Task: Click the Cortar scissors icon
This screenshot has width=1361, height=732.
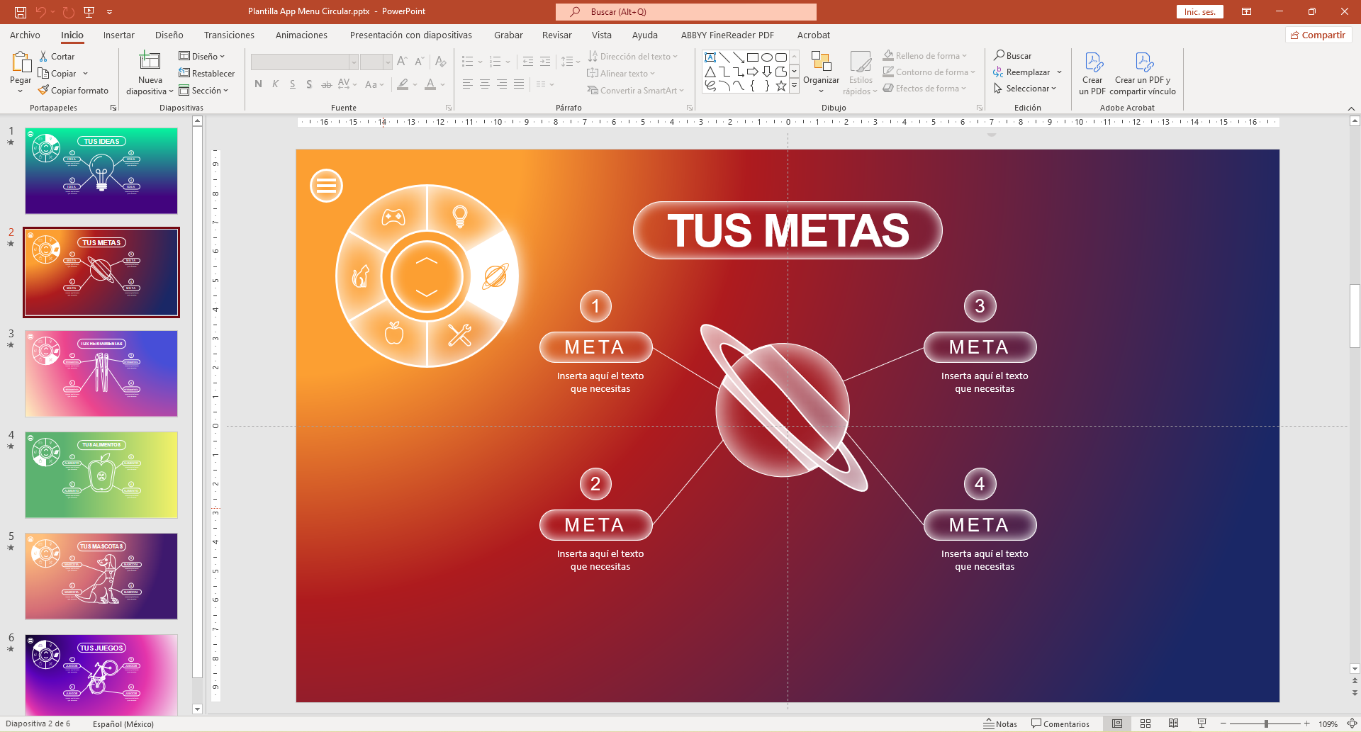Action: [44, 56]
